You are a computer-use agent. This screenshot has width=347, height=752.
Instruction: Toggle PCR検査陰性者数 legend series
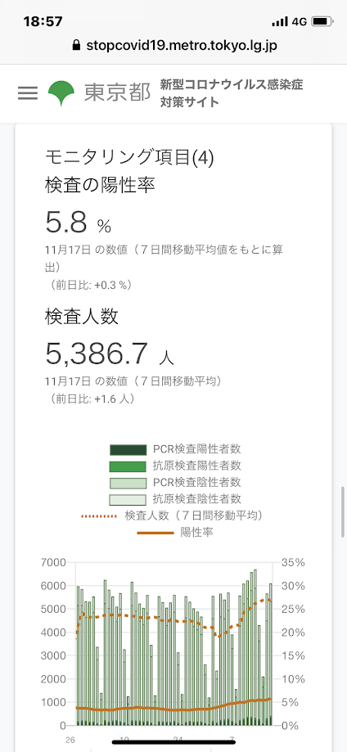click(x=175, y=482)
